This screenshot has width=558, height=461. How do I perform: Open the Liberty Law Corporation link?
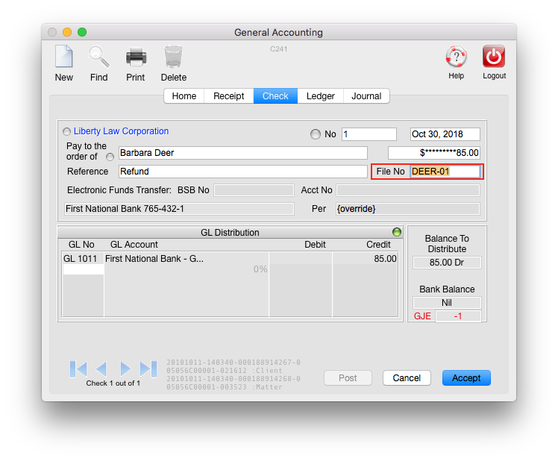pyautogui.click(x=121, y=131)
